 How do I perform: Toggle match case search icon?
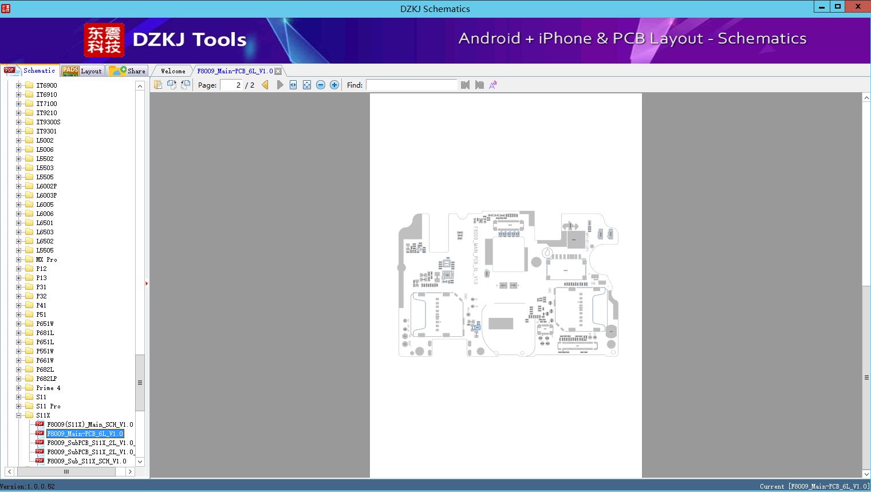pos(492,85)
